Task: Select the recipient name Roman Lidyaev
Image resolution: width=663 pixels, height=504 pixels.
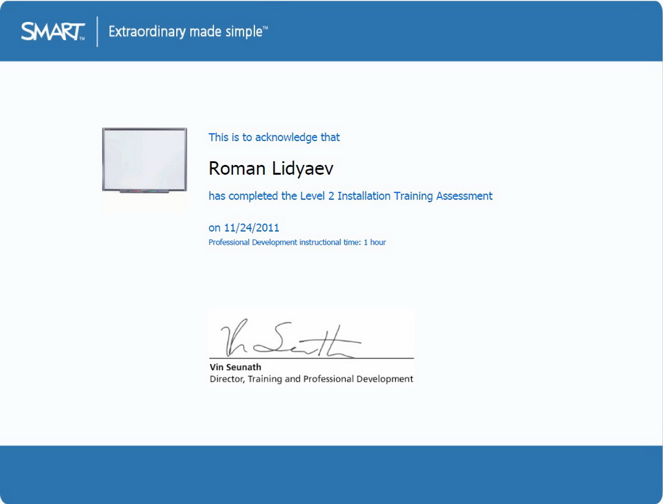Action: [271, 169]
